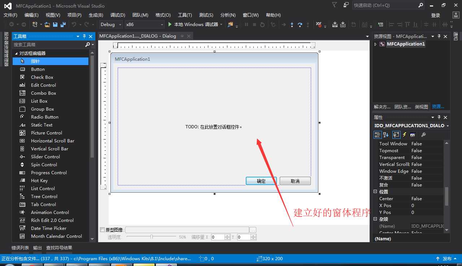Viewport: 462px width, 266px height.
Task: Open the 查找符号结果 tab
Action: click(x=59, y=248)
